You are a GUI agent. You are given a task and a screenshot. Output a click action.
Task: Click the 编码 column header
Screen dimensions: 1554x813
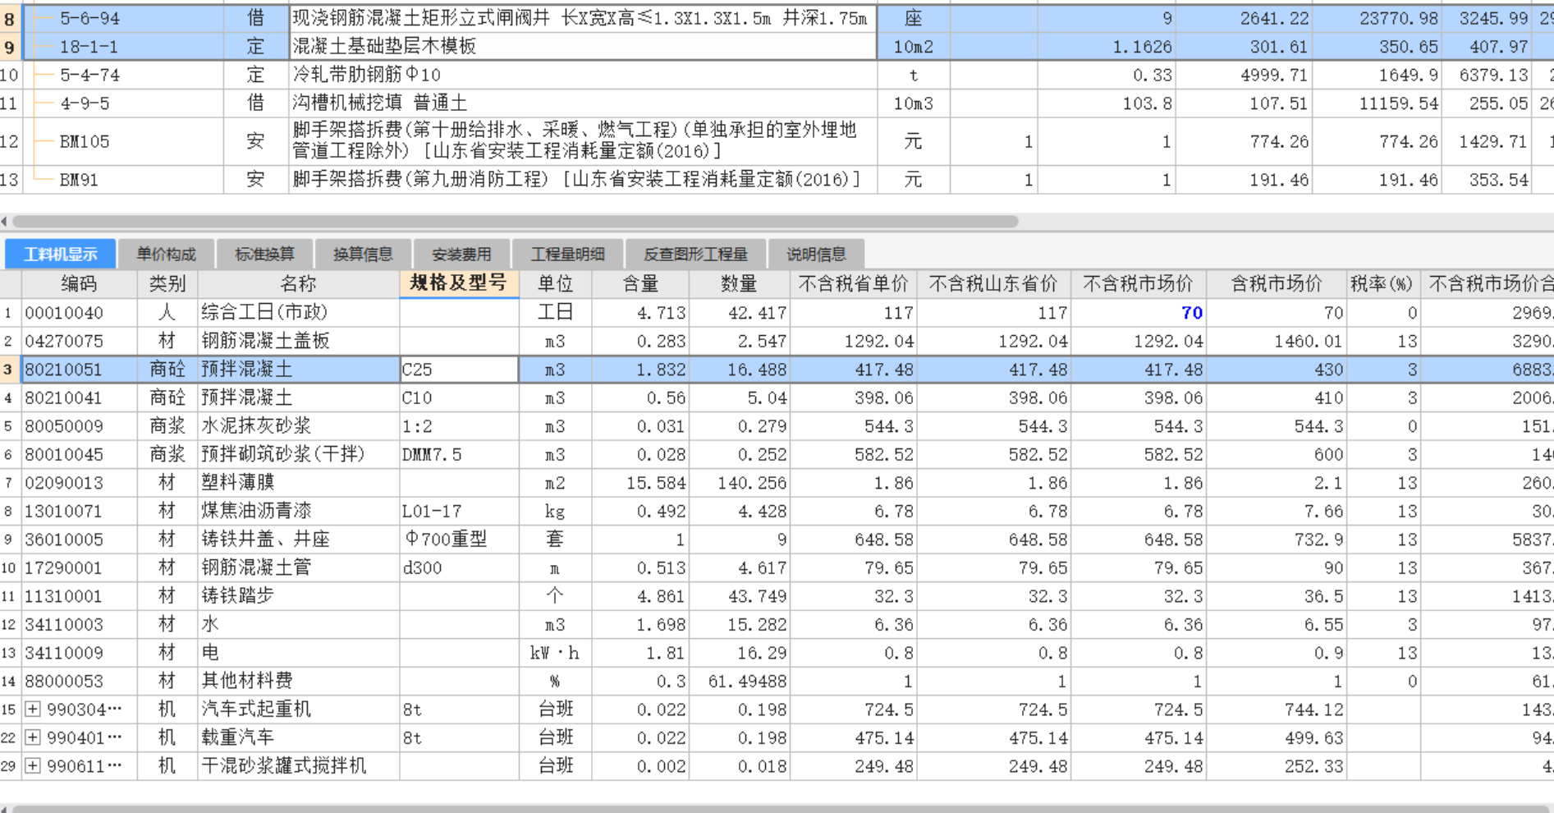point(80,283)
